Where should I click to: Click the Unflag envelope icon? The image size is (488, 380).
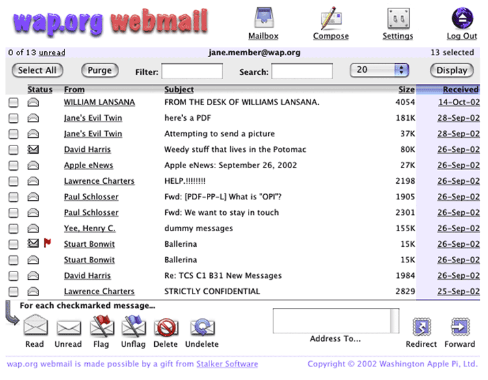(x=134, y=325)
